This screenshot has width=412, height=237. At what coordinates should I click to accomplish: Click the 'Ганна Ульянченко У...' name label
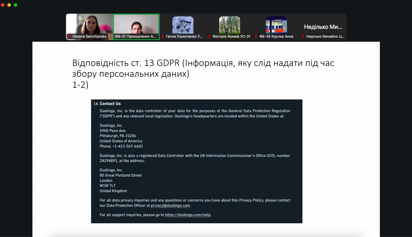point(184,36)
